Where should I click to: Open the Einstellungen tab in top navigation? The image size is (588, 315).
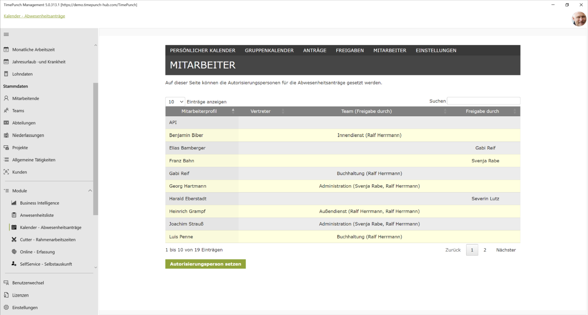point(436,50)
